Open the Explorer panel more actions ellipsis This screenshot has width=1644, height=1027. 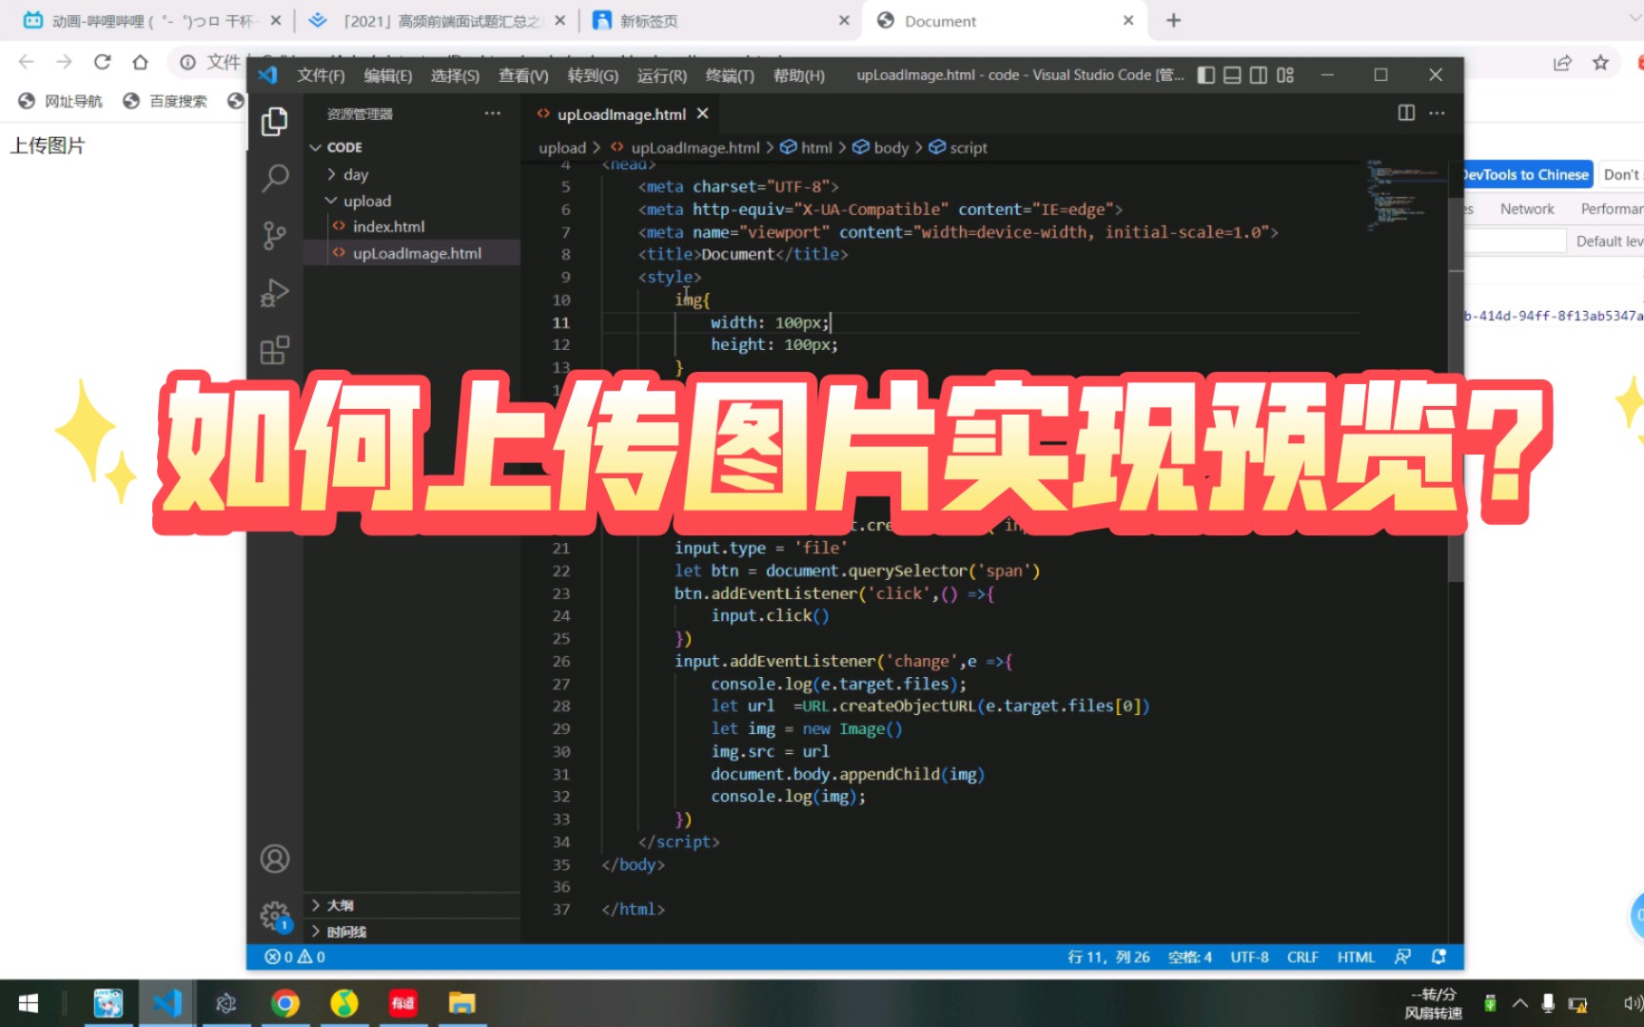(492, 113)
